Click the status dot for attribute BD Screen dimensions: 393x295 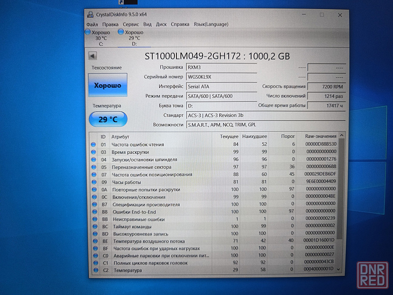pos(95,234)
